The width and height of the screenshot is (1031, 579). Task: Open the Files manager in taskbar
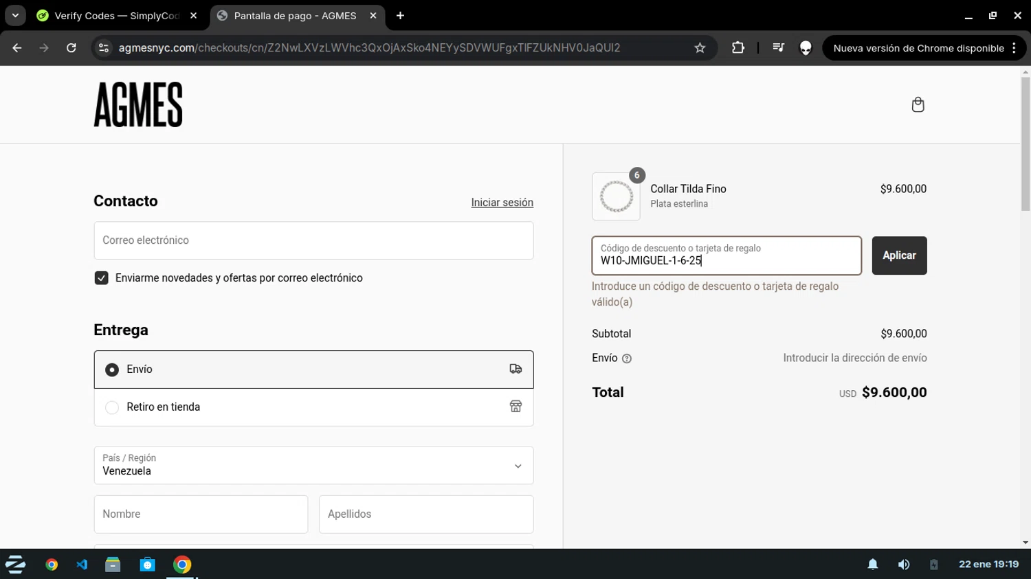click(x=113, y=565)
